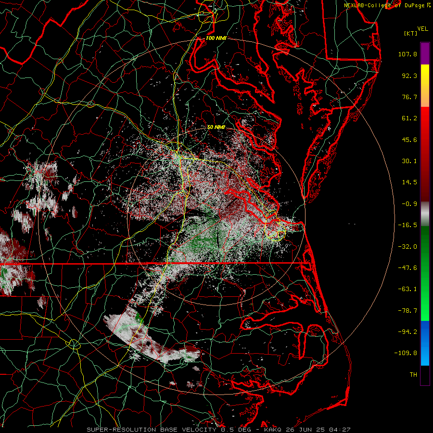Pick the bright red segment of the velocity scale
This screenshot has height=433, width=433.
[x=425, y=123]
